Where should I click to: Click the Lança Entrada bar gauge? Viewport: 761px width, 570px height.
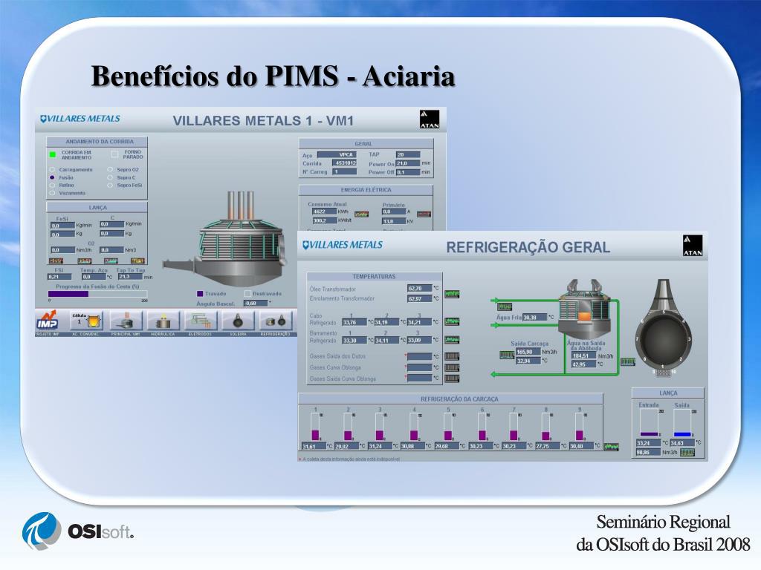(649, 424)
